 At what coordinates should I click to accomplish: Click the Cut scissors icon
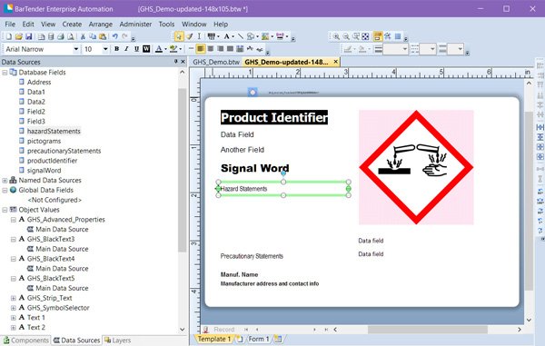point(83,36)
